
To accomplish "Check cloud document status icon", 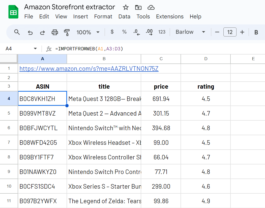I will point(151,7).
